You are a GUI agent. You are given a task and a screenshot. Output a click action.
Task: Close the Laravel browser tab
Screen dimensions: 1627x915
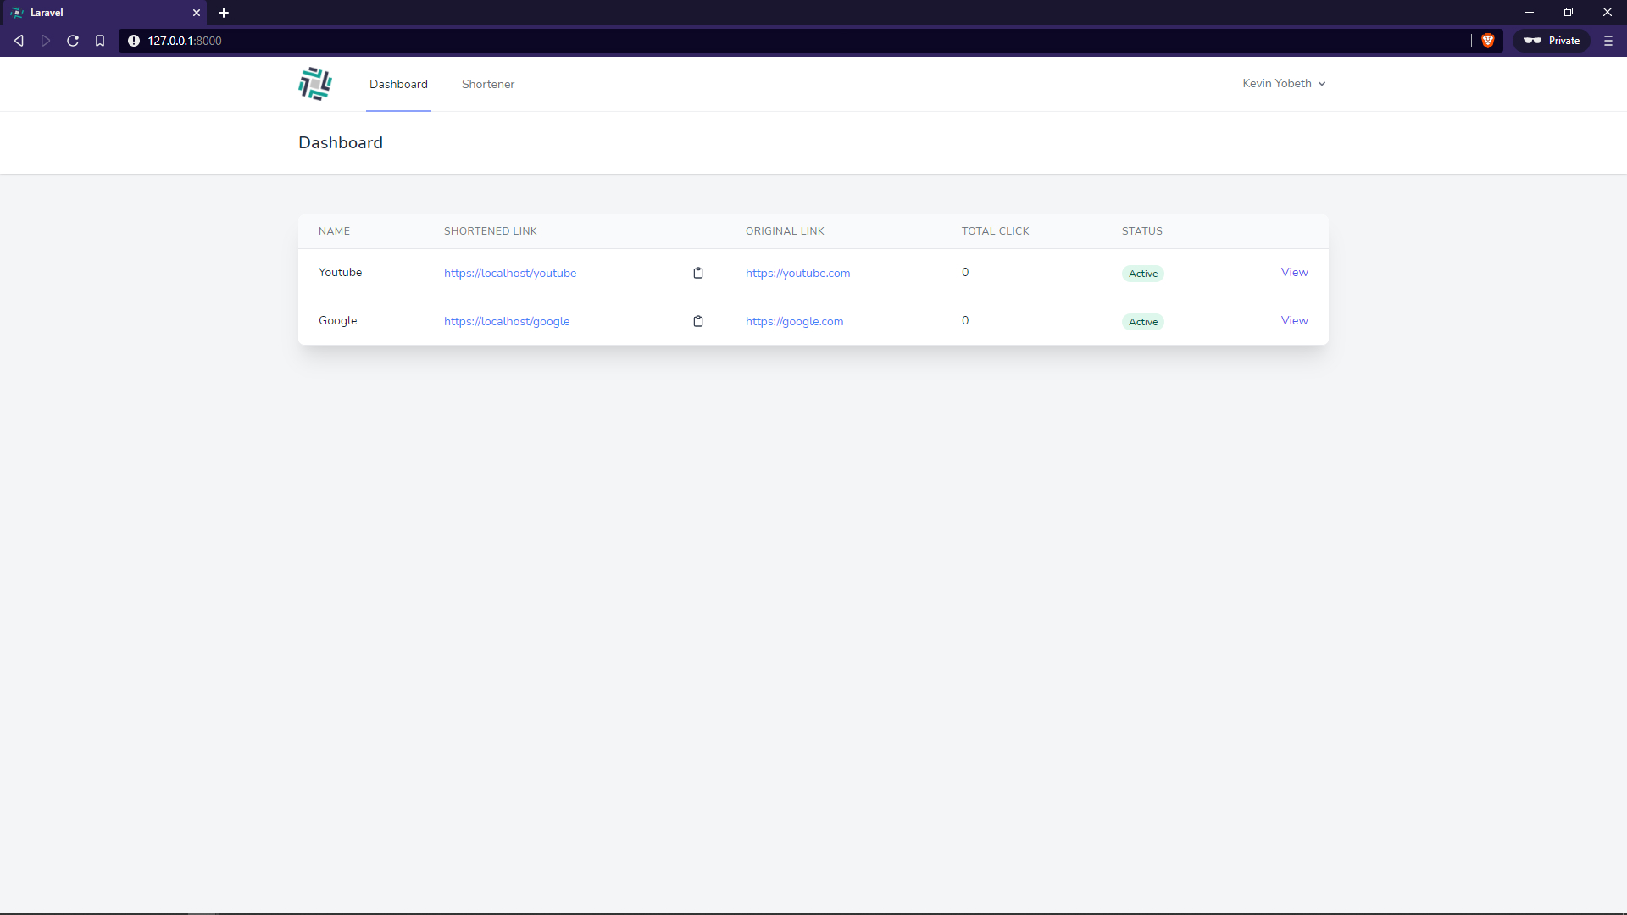[x=197, y=13]
